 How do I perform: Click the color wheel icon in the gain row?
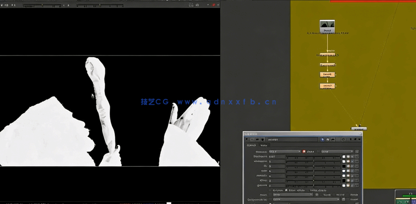pyautogui.click(x=348, y=171)
